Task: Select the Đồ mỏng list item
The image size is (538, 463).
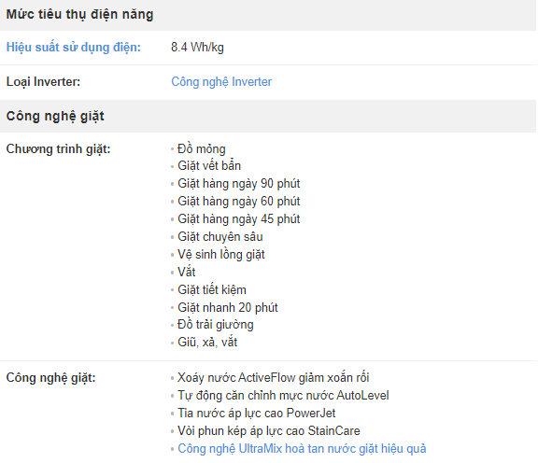Action: (202, 148)
